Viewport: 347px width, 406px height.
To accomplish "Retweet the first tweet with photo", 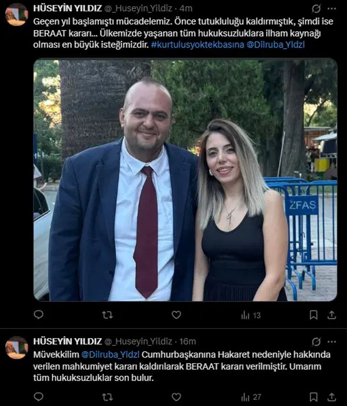I will tap(107, 315).
